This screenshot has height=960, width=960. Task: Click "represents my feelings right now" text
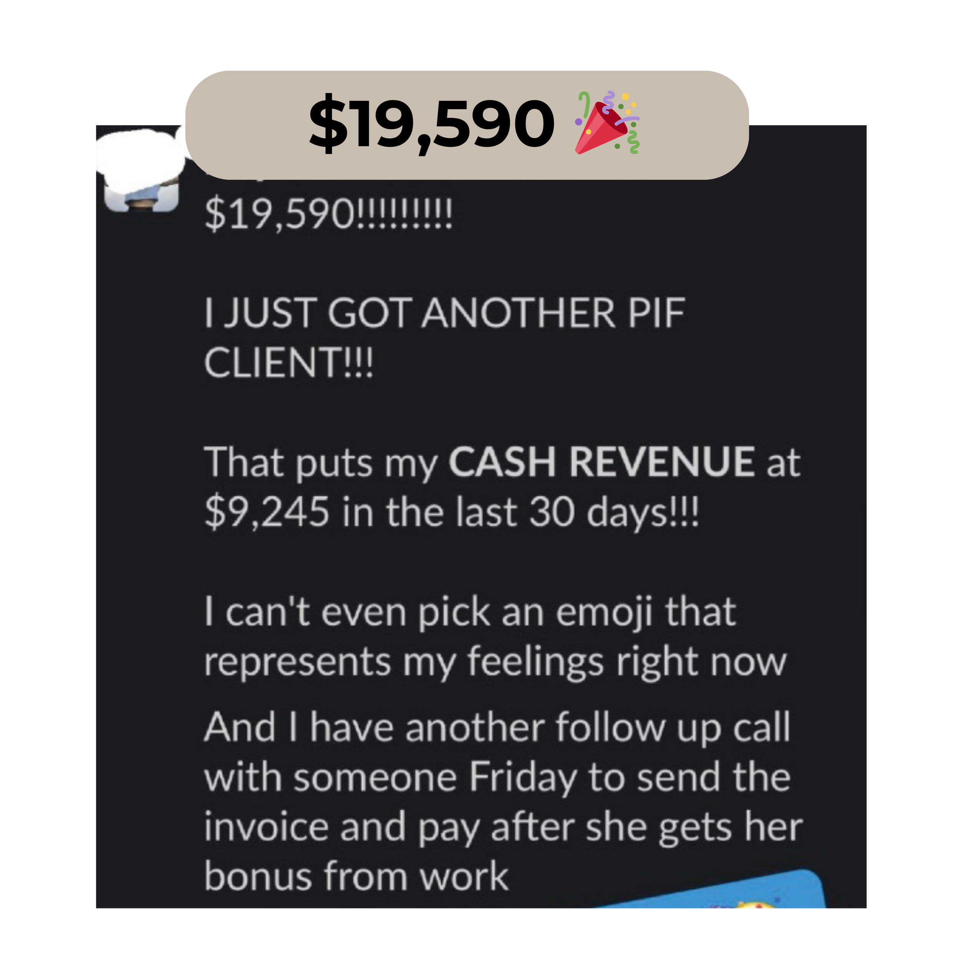point(495,662)
